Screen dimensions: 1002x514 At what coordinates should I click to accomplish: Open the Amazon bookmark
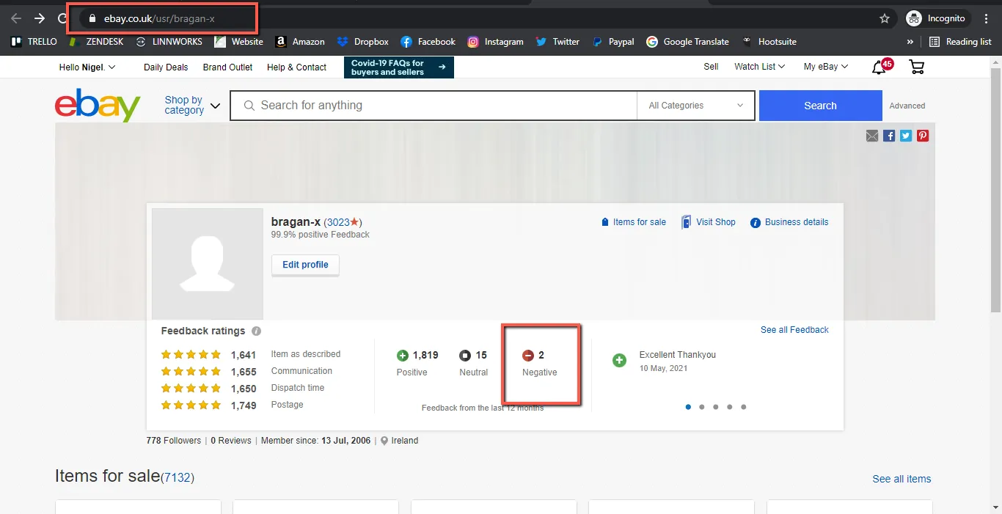300,42
